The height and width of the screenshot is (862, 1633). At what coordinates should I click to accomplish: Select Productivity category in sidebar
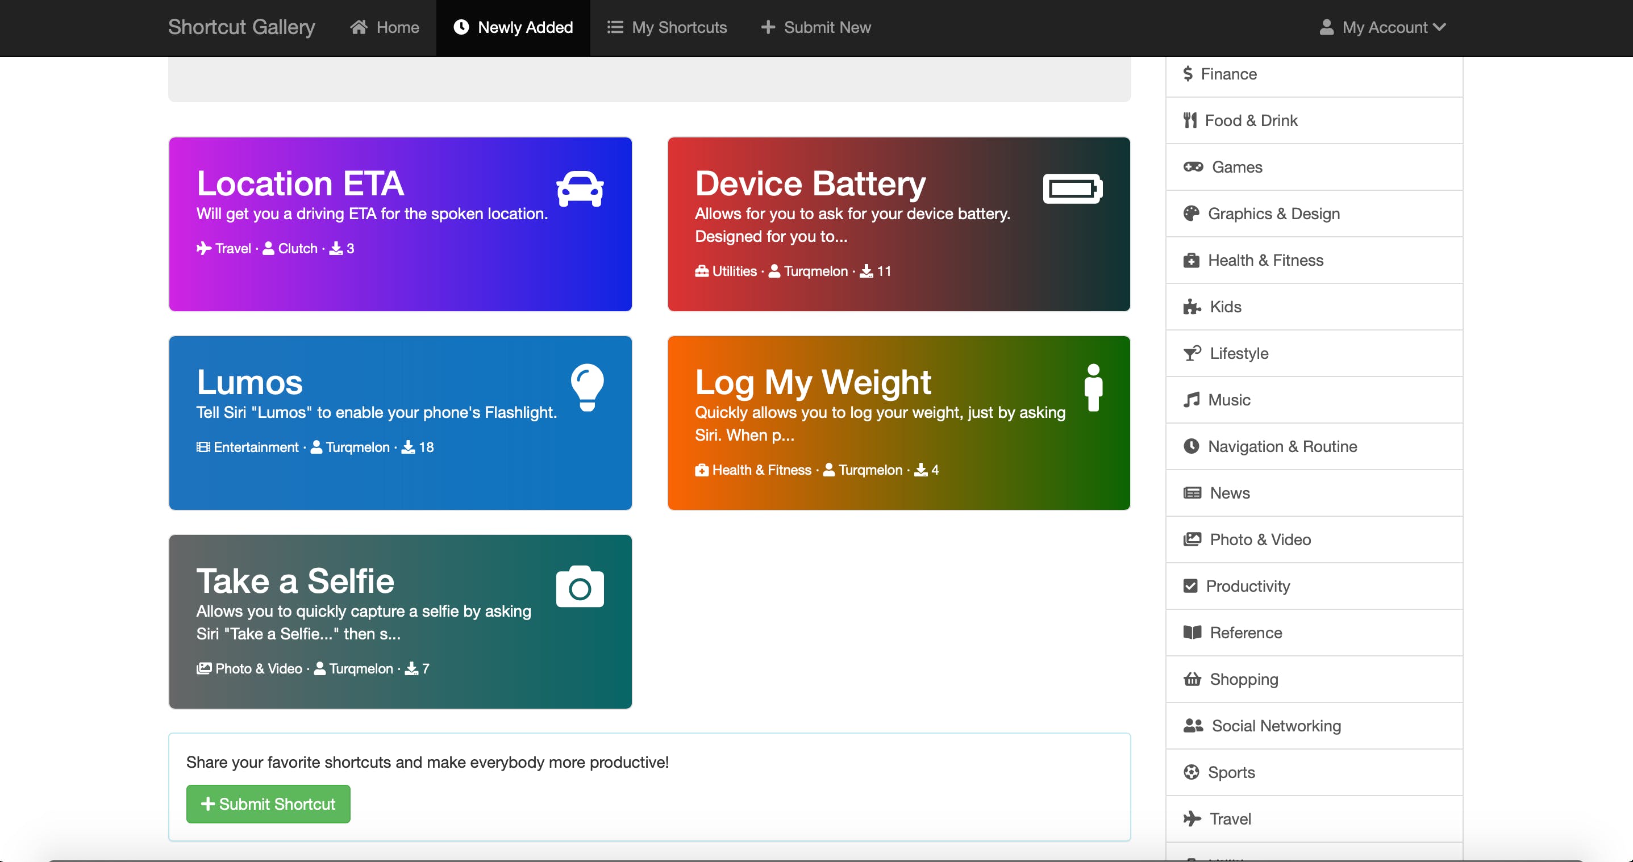(1314, 586)
